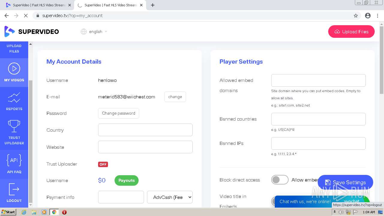This screenshot has width=384, height=216.
Task: Click the e-mail change button
Action: [x=175, y=97]
